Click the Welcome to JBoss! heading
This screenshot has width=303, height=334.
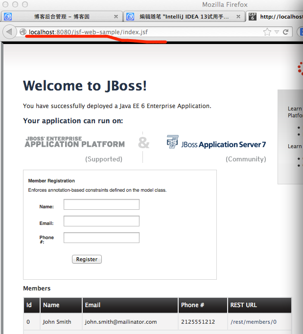pyautogui.click(x=85, y=86)
